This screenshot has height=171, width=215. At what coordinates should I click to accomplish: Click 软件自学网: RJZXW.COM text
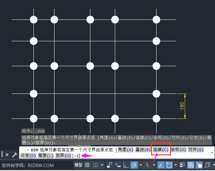click(x=28, y=165)
